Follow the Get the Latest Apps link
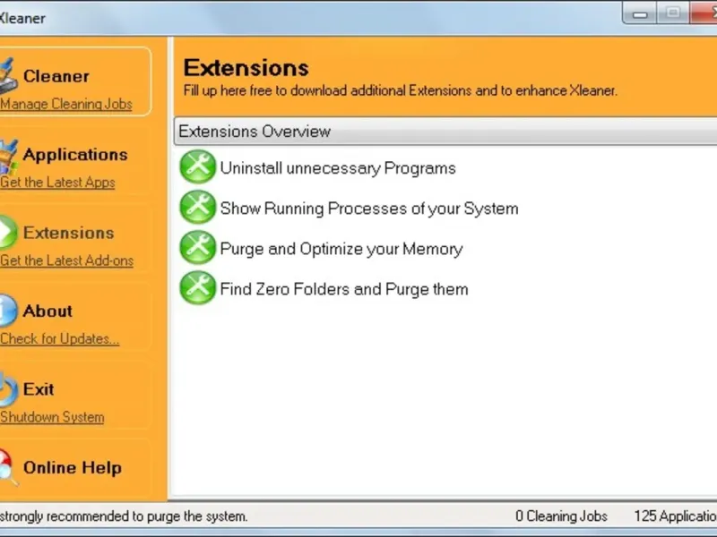Image resolution: width=717 pixels, height=537 pixels. [57, 183]
